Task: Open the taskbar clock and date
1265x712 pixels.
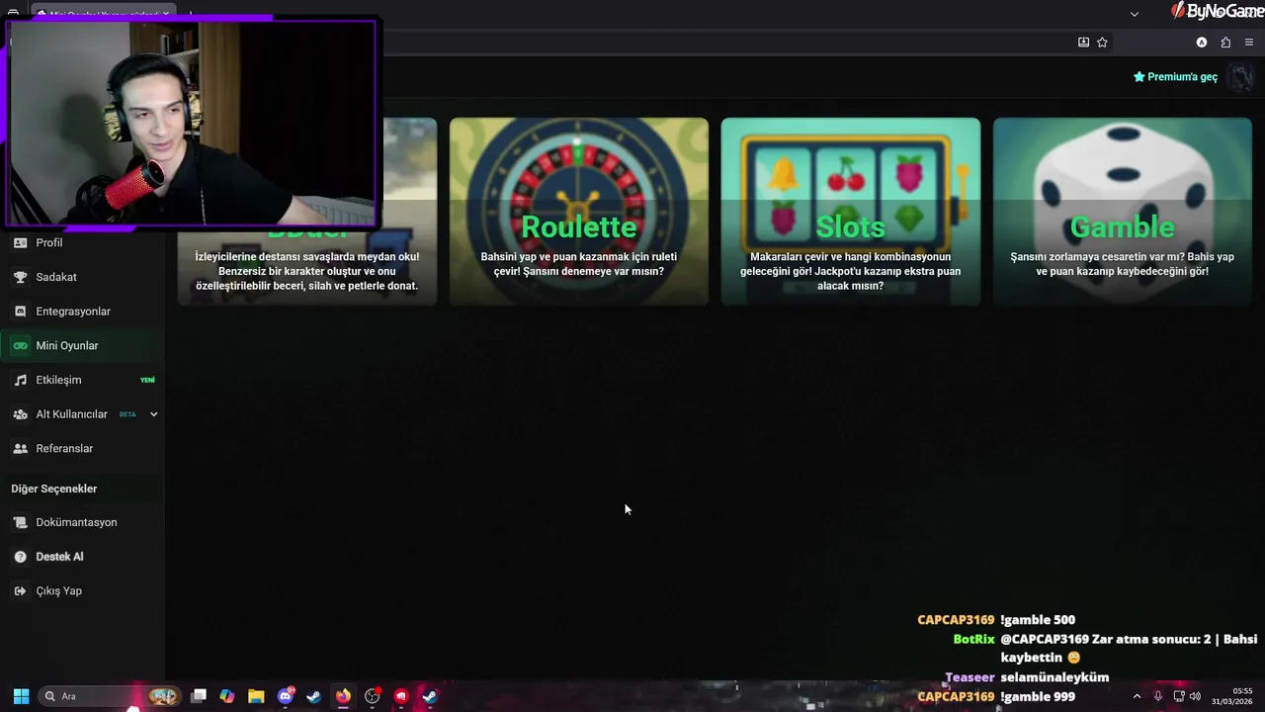Action: point(1232,696)
